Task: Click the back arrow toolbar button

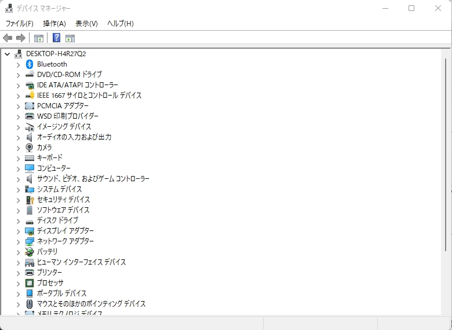Action: pyautogui.click(x=8, y=38)
